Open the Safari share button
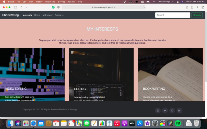 coord(192,7)
